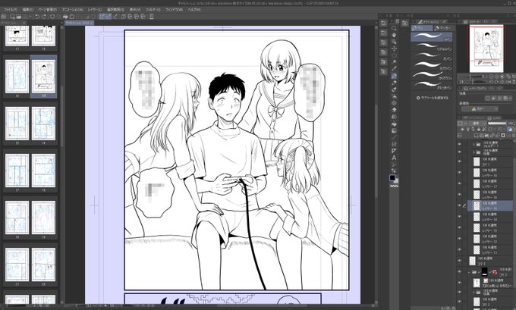The image size is (516, 310).
Task: Select the Eyedropper tool
Action: 394,69
